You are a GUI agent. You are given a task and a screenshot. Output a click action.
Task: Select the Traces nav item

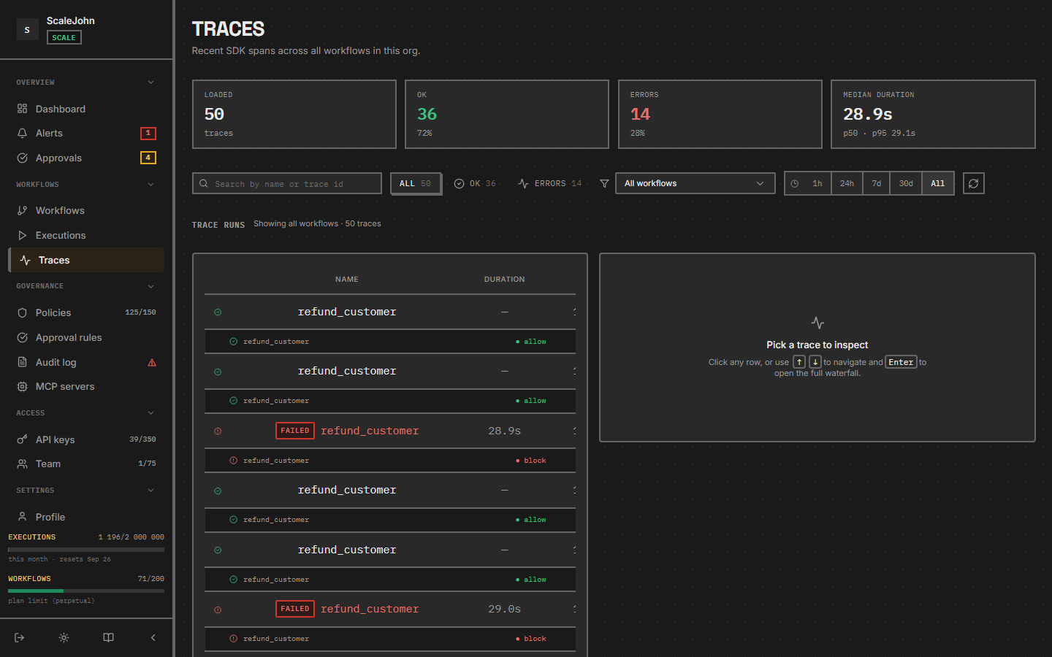(x=86, y=260)
